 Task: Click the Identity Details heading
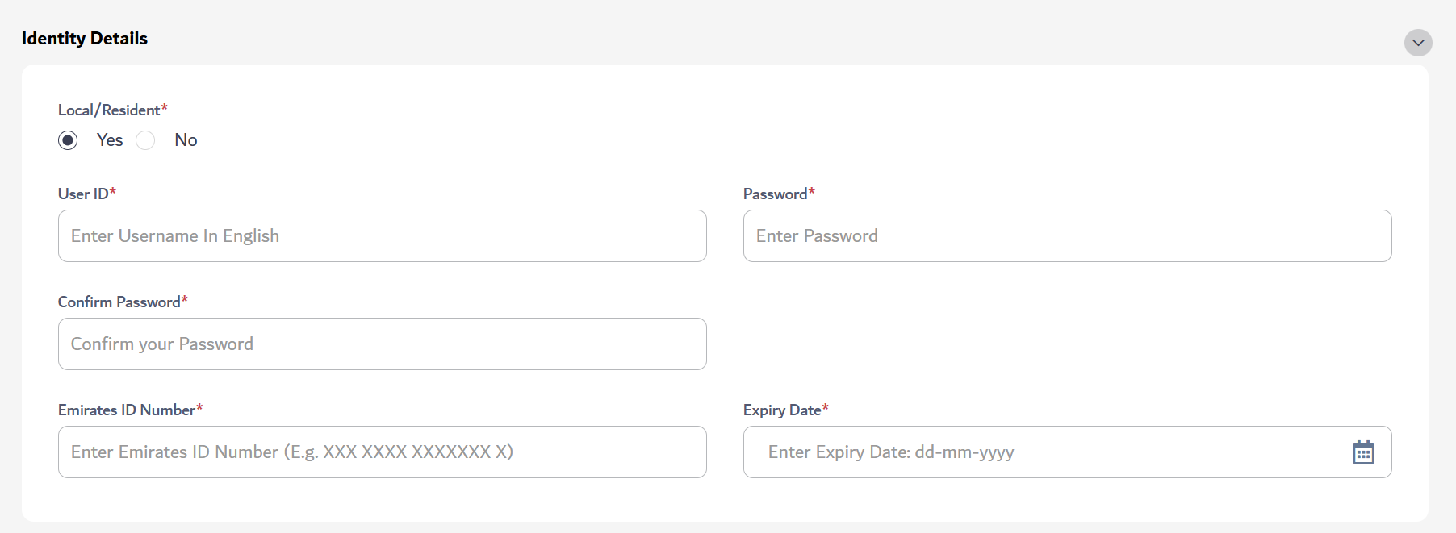[x=84, y=38]
